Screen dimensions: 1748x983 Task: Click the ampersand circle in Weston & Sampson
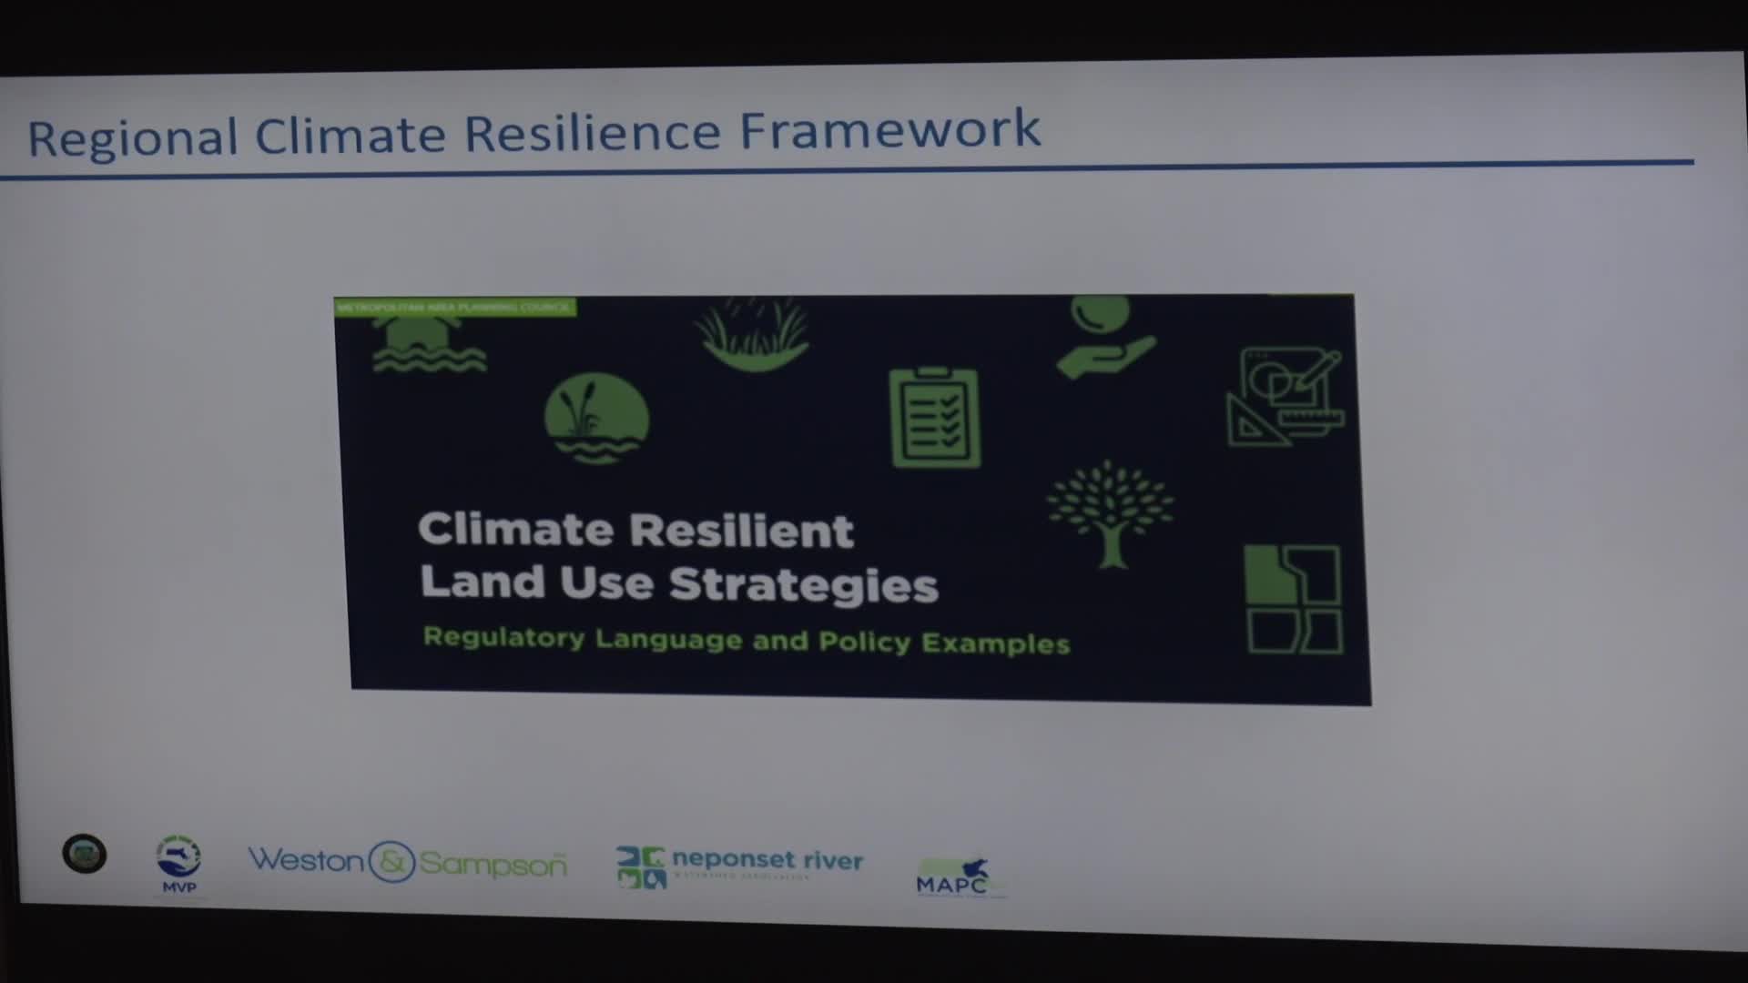[x=391, y=861]
